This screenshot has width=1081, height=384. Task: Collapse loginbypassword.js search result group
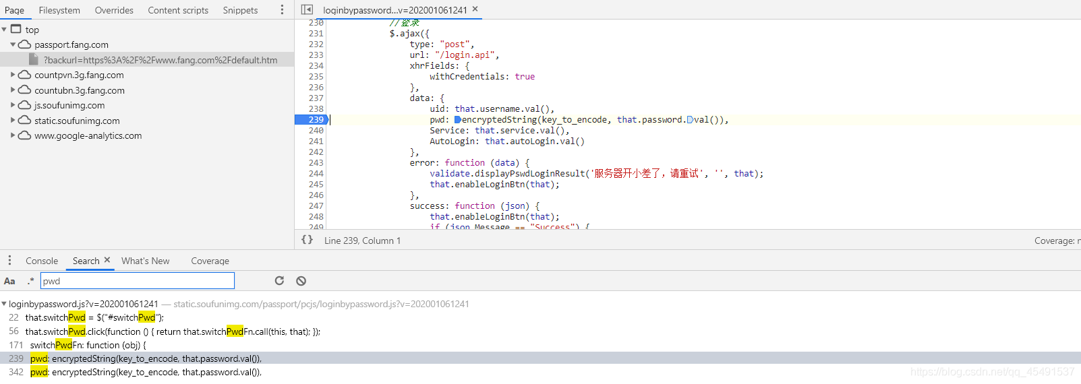point(4,304)
